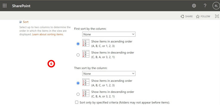This screenshot has height=105, width=220.
Task: Click the help question mark icon
Action: tap(205, 6)
